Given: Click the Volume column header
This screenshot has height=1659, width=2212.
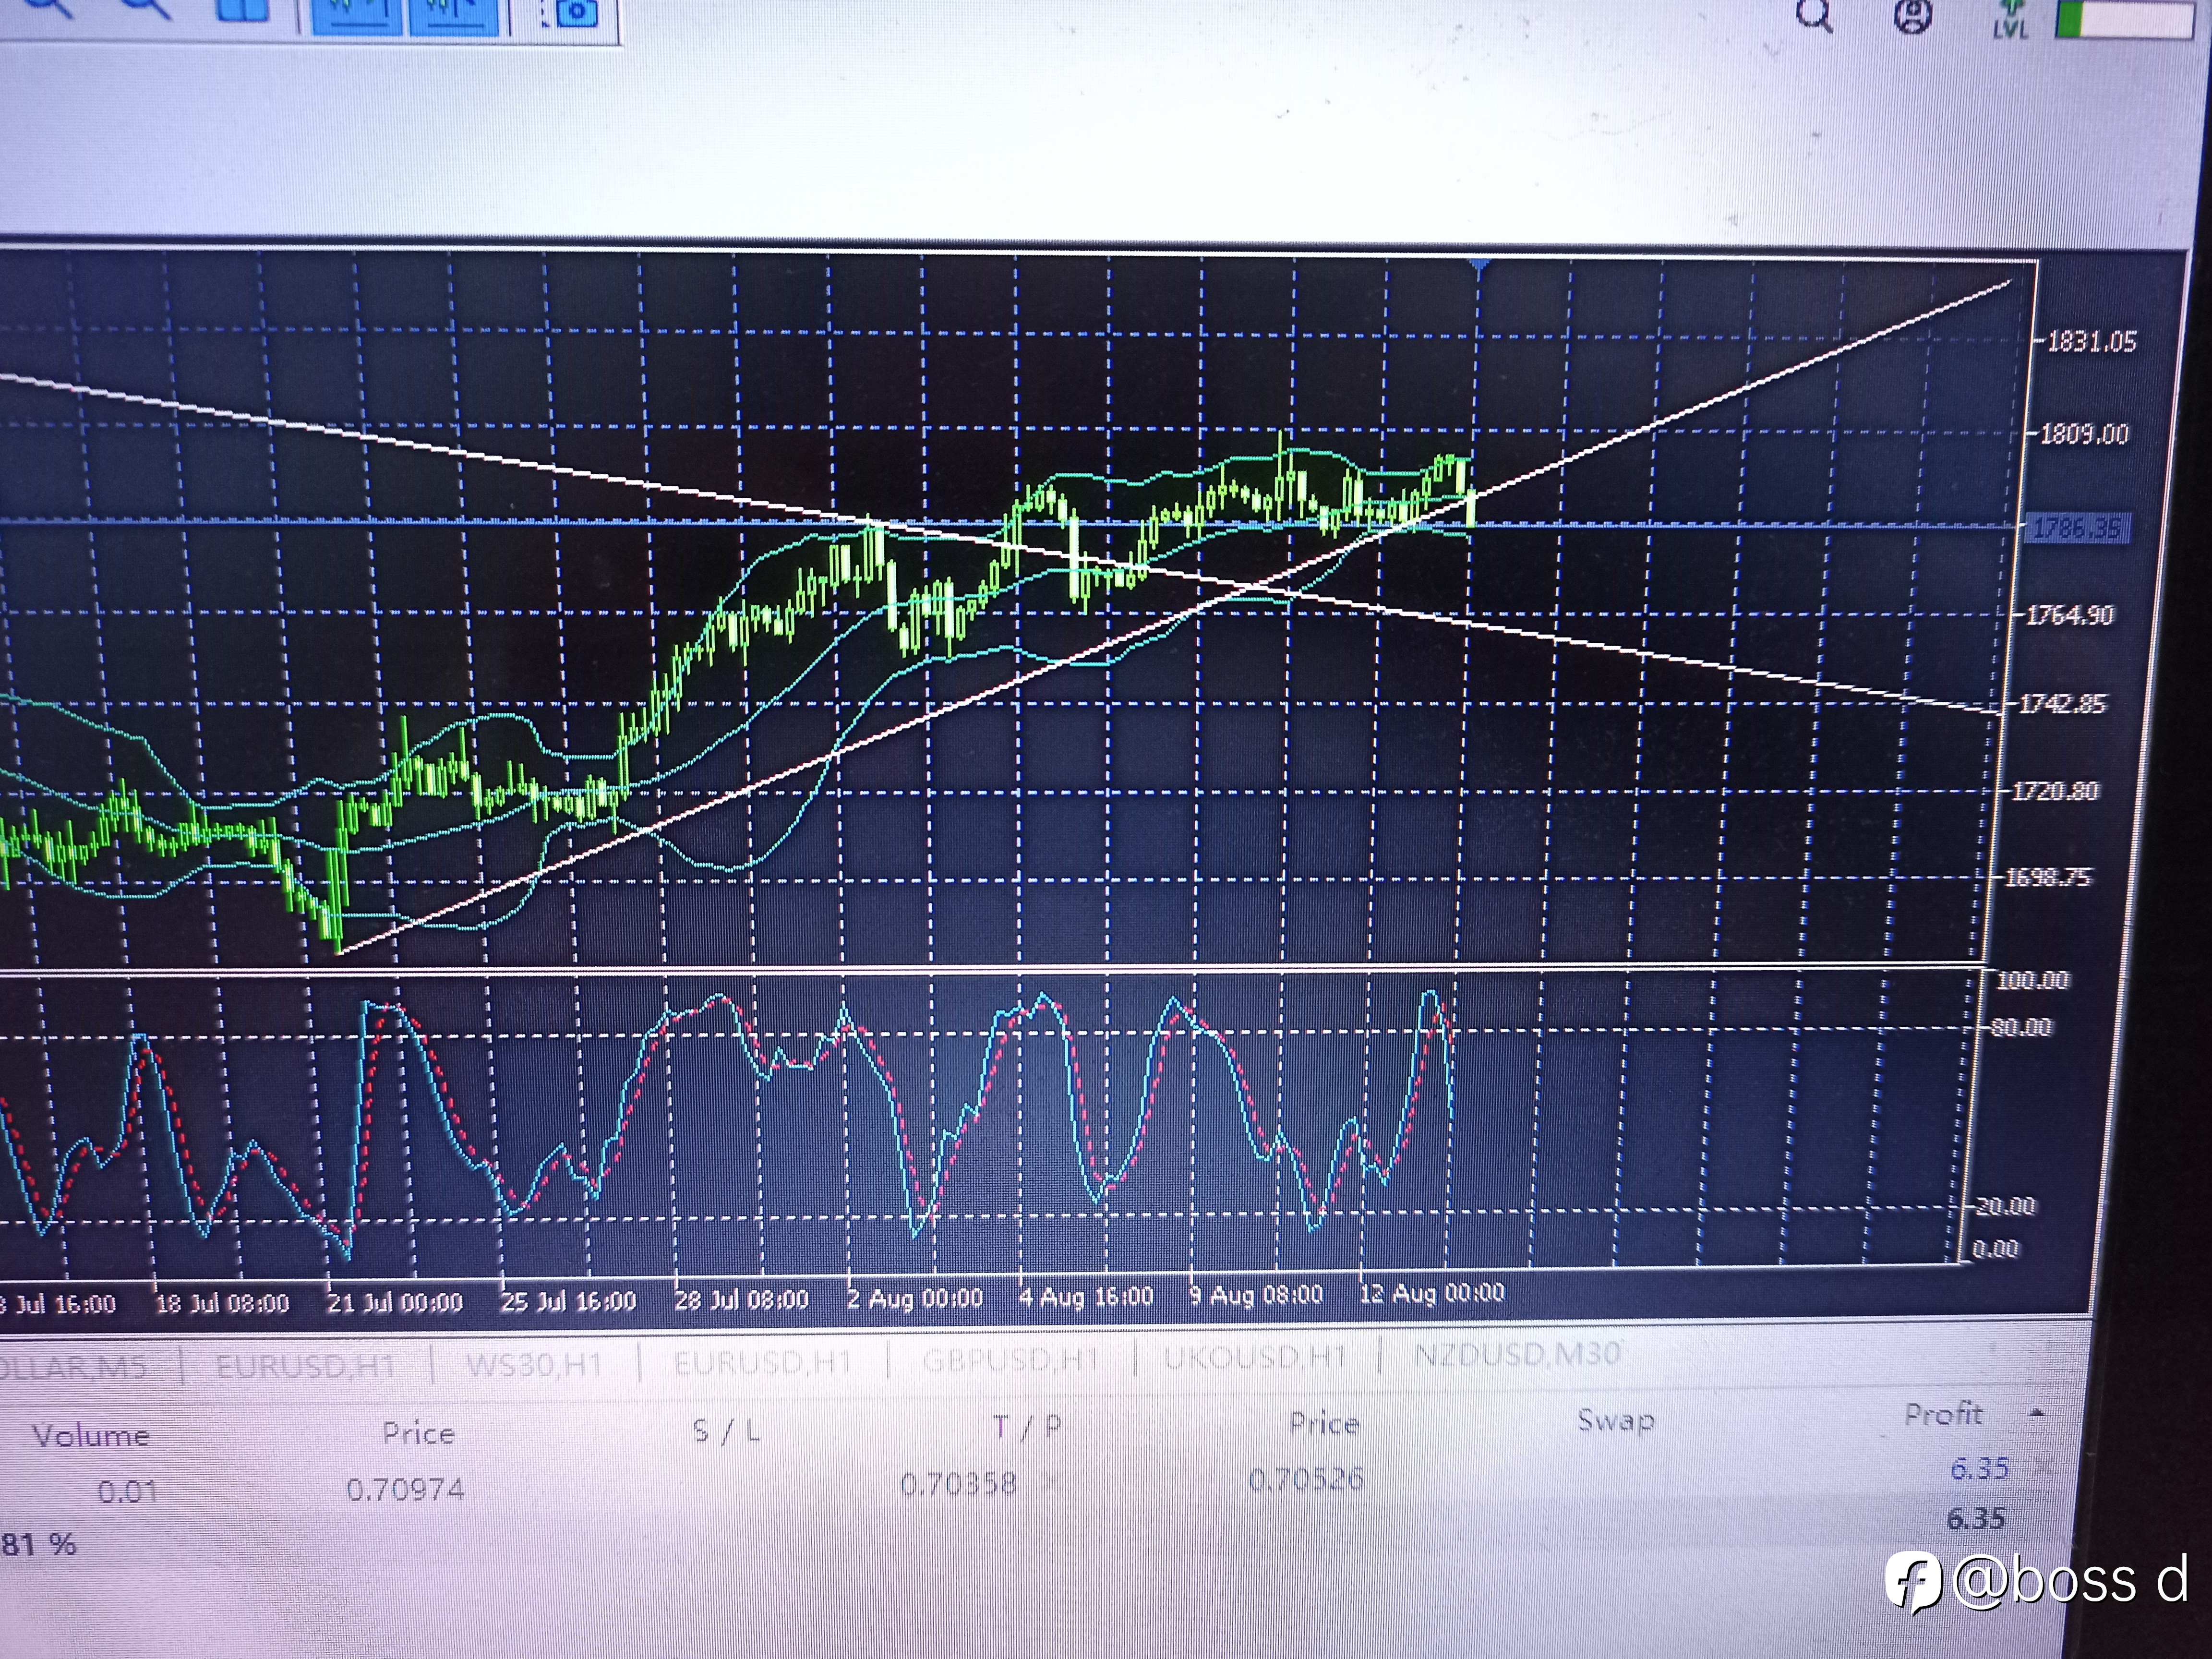Looking at the screenshot, I should (x=91, y=1436).
